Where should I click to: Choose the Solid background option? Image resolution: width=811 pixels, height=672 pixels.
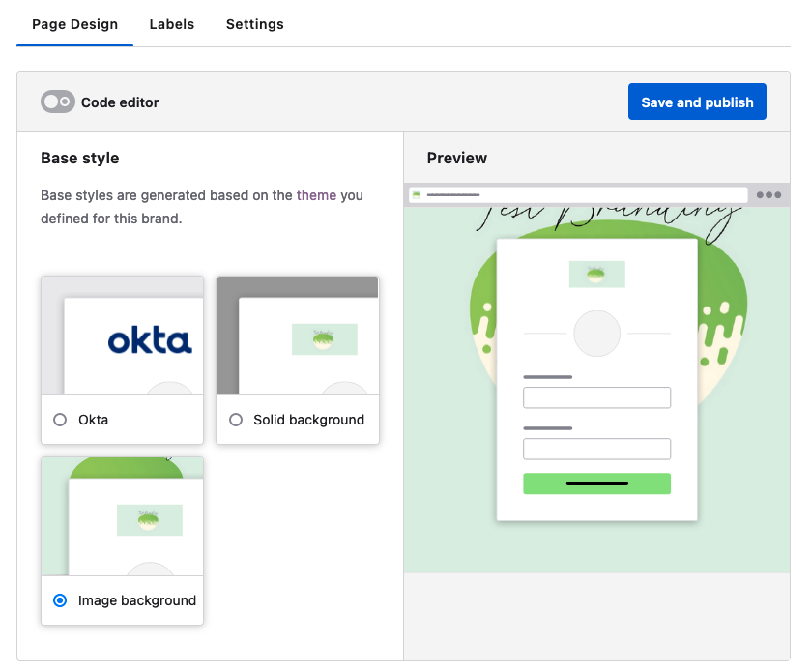[x=235, y=420]
